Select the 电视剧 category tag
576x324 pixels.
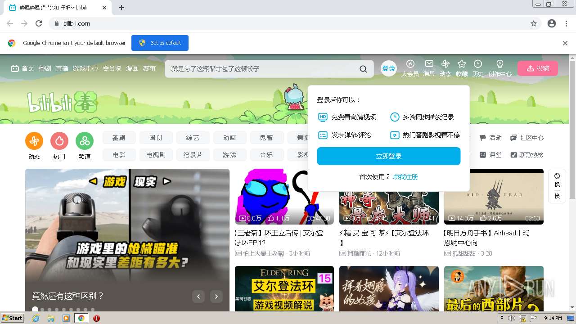pyautogui.click(x=156, y=155)
